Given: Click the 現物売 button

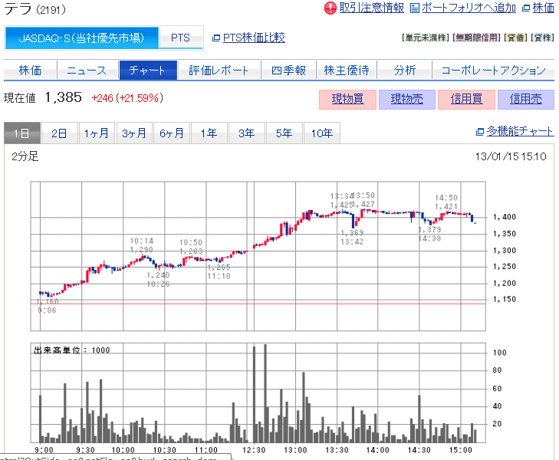Looking at the screenshot, I should click(406, 99).
